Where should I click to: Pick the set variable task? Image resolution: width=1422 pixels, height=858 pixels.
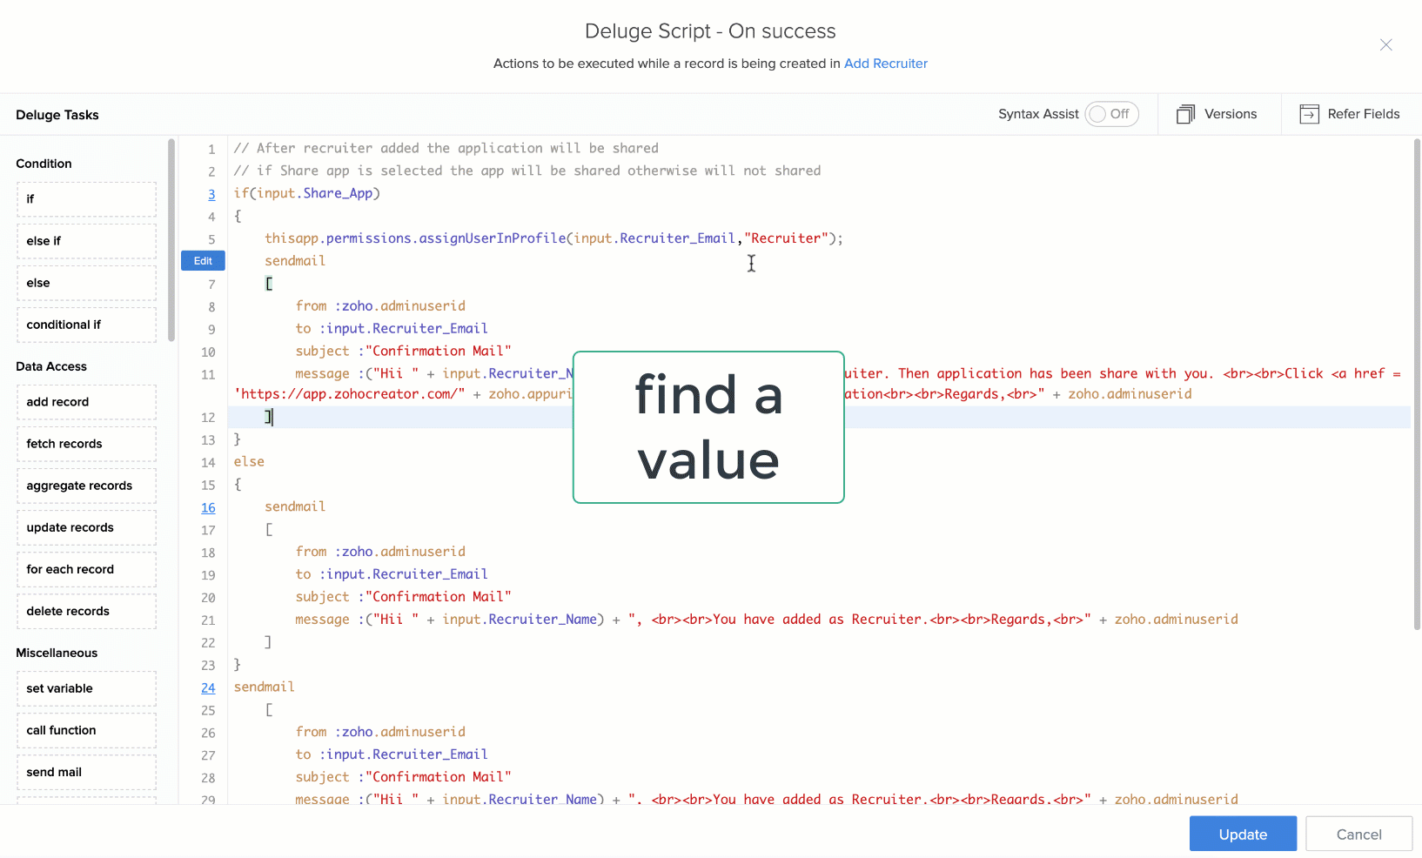coord(86,687)
